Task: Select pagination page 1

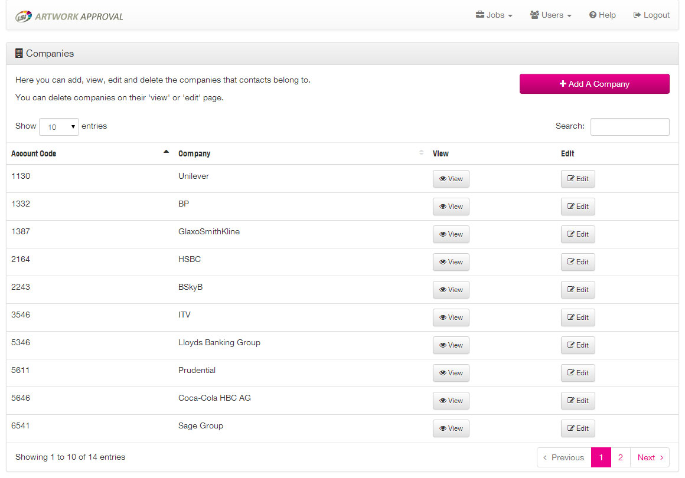Action: [x=601, y=457]
